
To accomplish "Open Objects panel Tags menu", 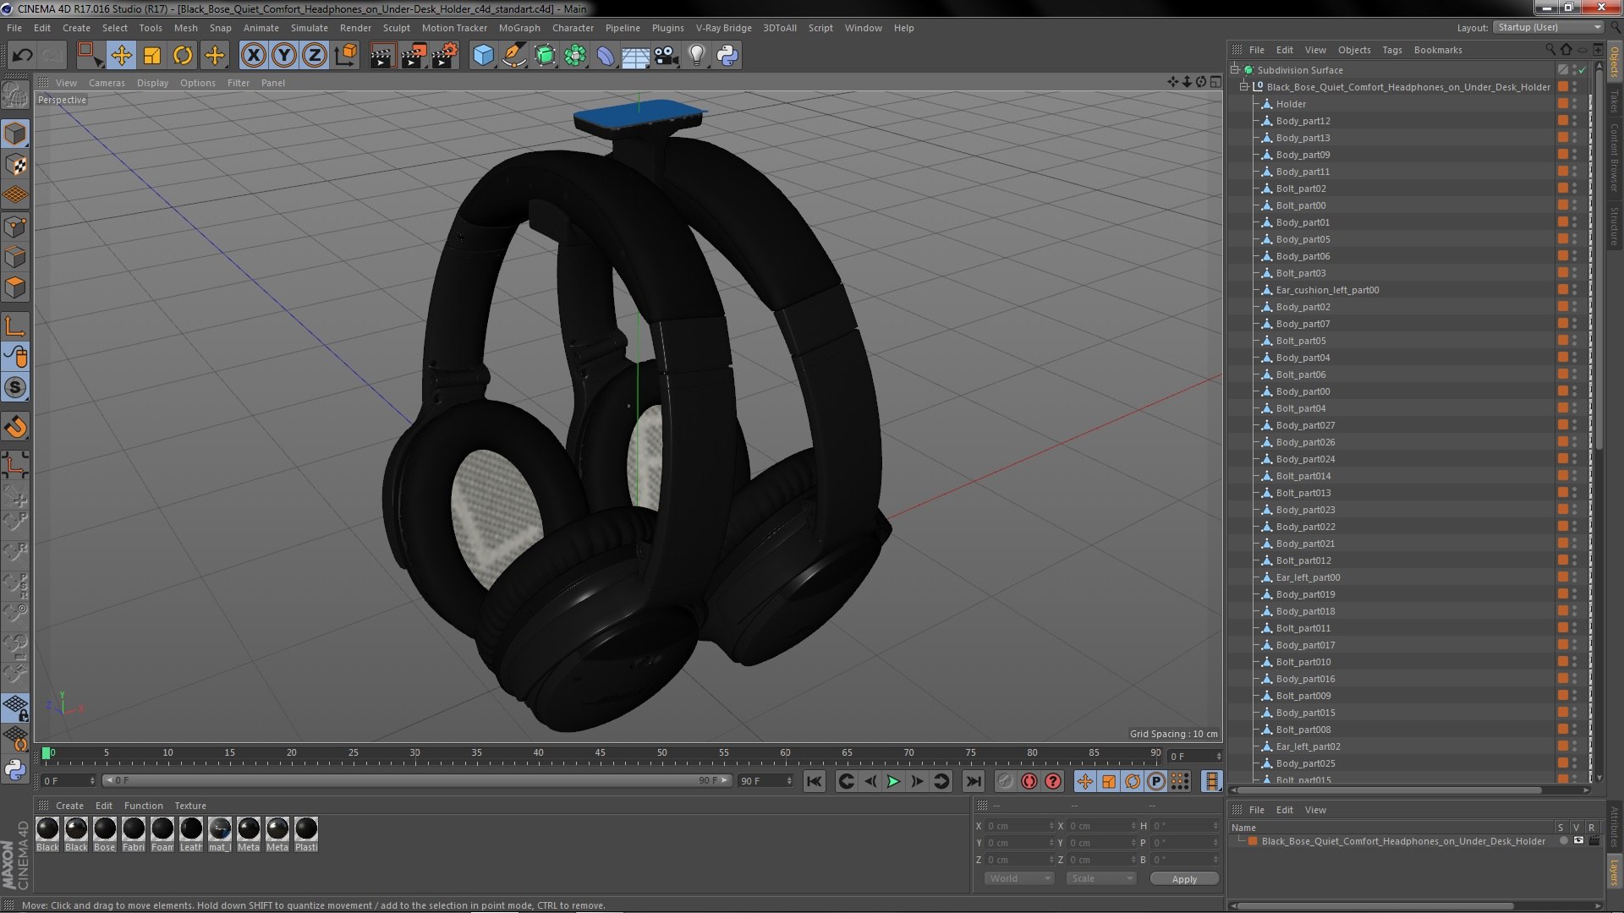I will [1391, 50].
